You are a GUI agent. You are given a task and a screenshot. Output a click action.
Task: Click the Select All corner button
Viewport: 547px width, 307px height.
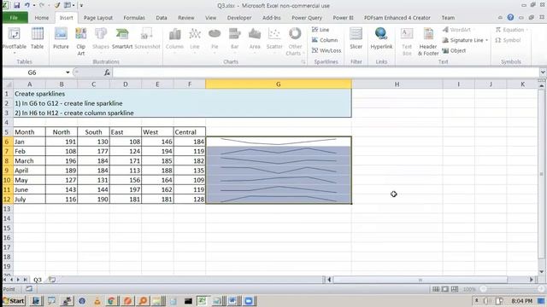(8, 84)
